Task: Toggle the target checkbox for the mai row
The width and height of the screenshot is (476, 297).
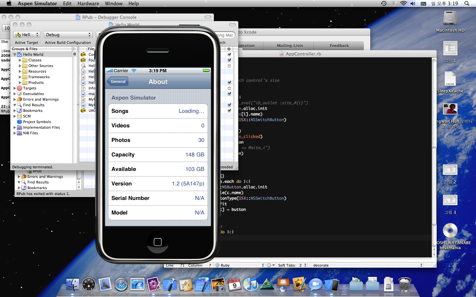Action: pos(229,94)
